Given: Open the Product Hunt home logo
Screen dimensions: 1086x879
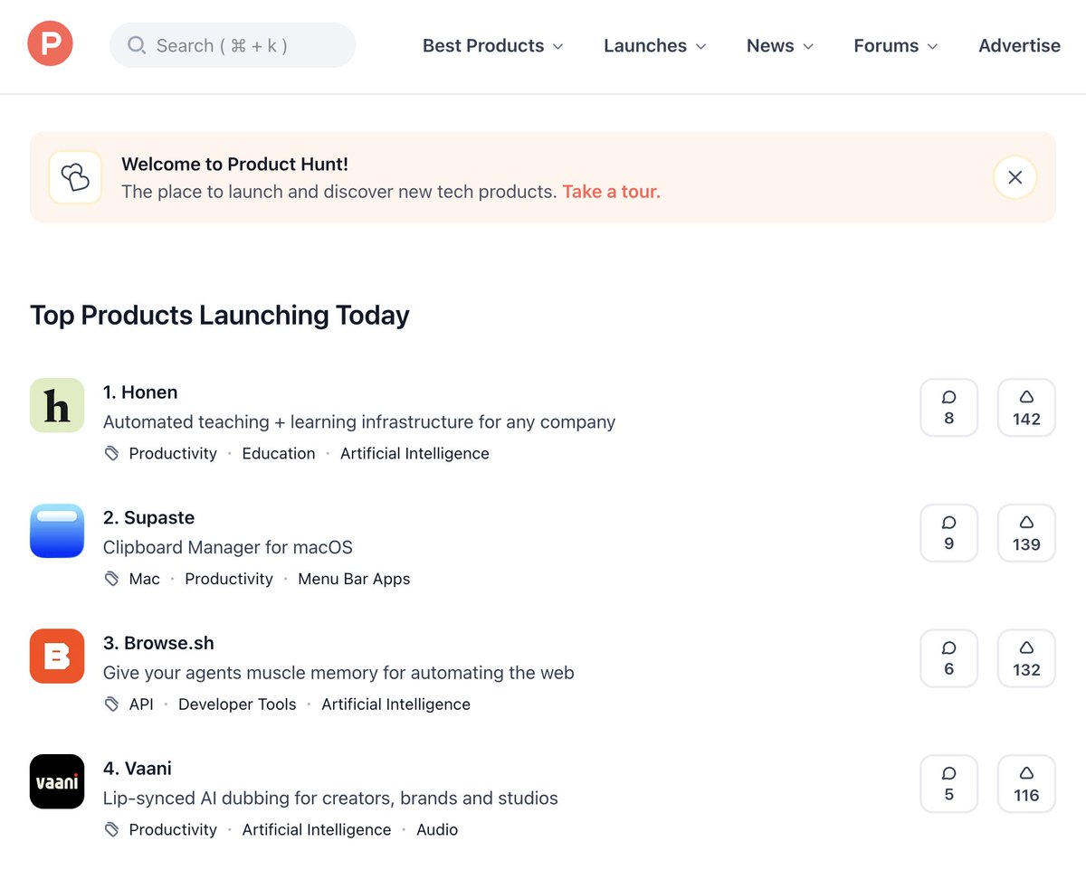Looking at the screenshot, I should tap(50, 44).
